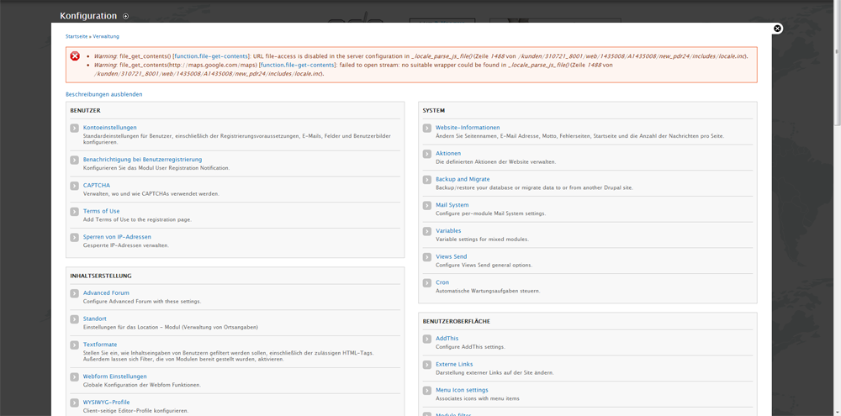Open the Verwaltung breadcrumb link
841x416 pixels.
(106, 37)
